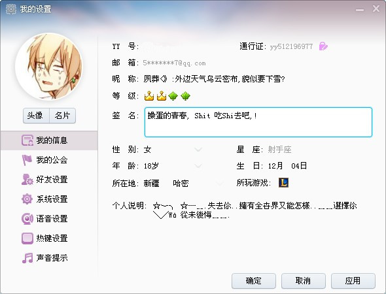Screen dimensions: 386x294
Task: Click inside the signature text box
Action: click(258, 122)
